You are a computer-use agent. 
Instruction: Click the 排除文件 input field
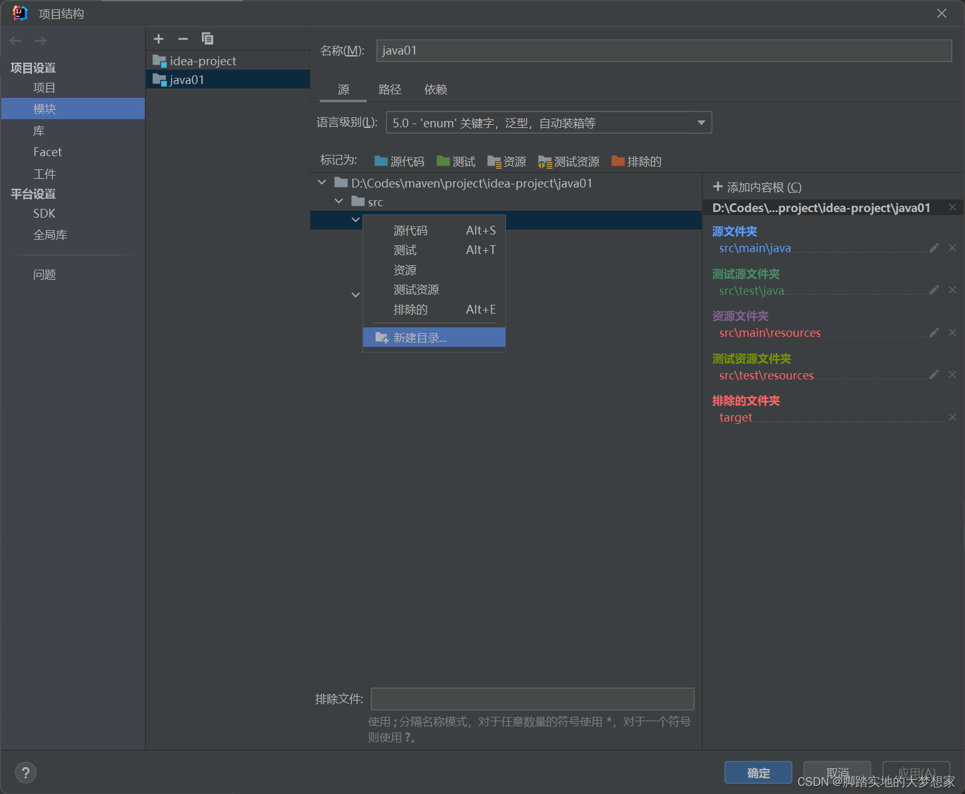(x=532, y=699)
